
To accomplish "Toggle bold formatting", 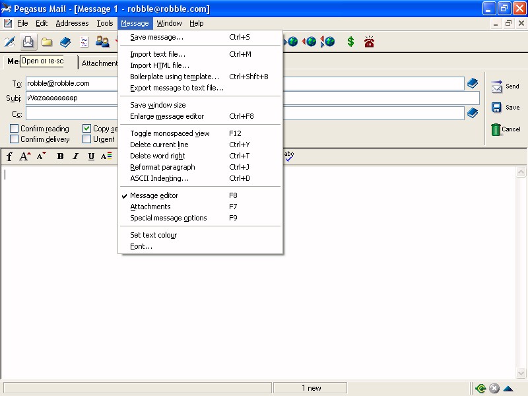I will click(60, 156).
